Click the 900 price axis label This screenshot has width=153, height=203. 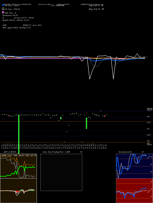tap(148, 141)
